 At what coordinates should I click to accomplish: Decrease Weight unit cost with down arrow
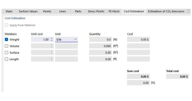pyautogui.click(x=52, y=41)
